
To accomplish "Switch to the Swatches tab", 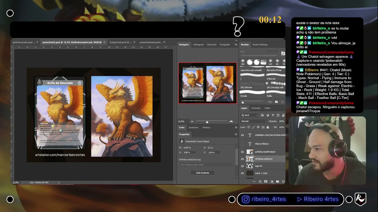I will (193, 127).
